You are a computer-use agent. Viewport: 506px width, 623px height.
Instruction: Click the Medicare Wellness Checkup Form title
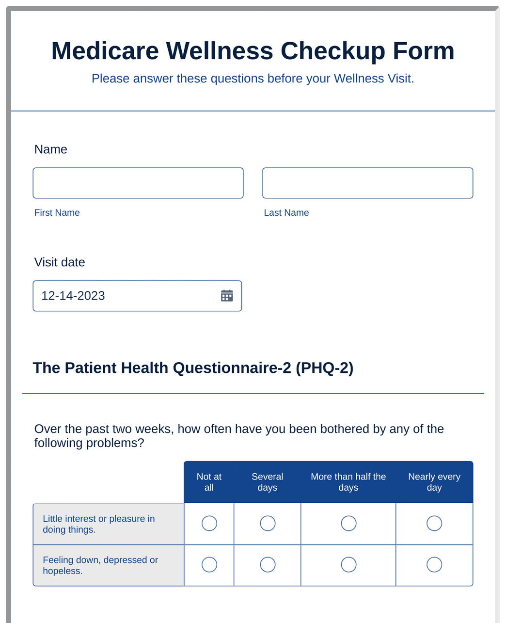(253, 50)
